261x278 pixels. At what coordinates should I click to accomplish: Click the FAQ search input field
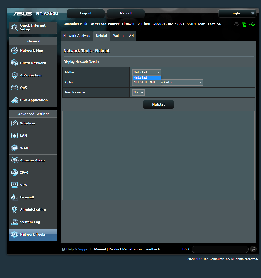(x=220, y=249)
